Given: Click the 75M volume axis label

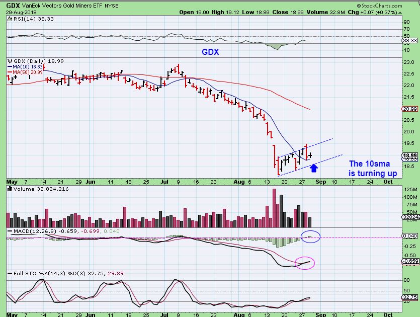Looking at the screenshot, I should [410, 204].
